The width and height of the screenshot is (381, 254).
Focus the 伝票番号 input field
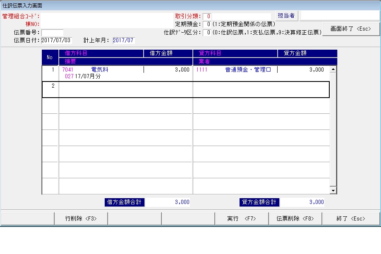tap(53, 33)
